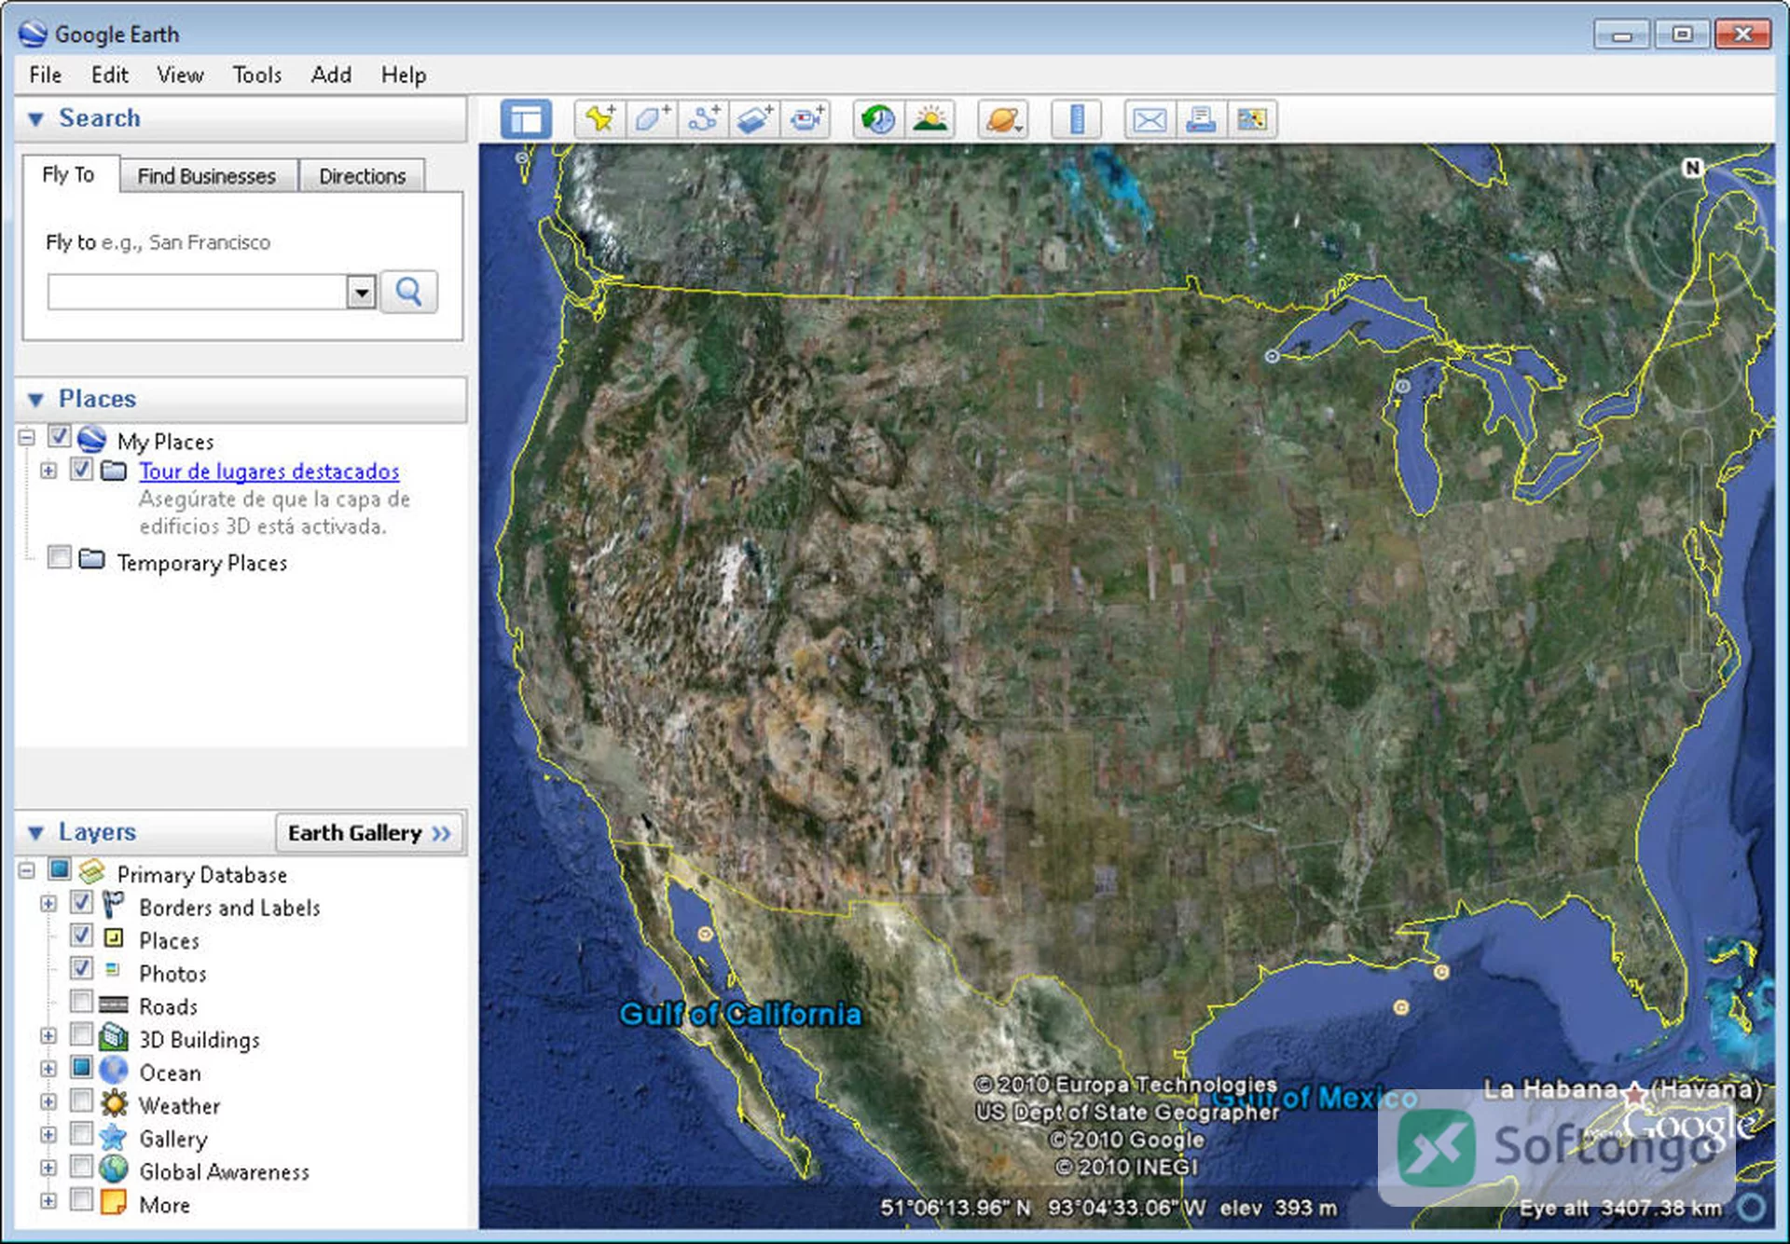Expand the Borders and Labels layer
1790x1244 pixels.
(48, 904)
